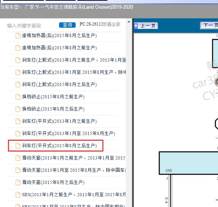Open 刹车灯(上掀式)(2013年1月之前生产 entry
This screenshot has height=207, width=218.
tap(74, 60)
